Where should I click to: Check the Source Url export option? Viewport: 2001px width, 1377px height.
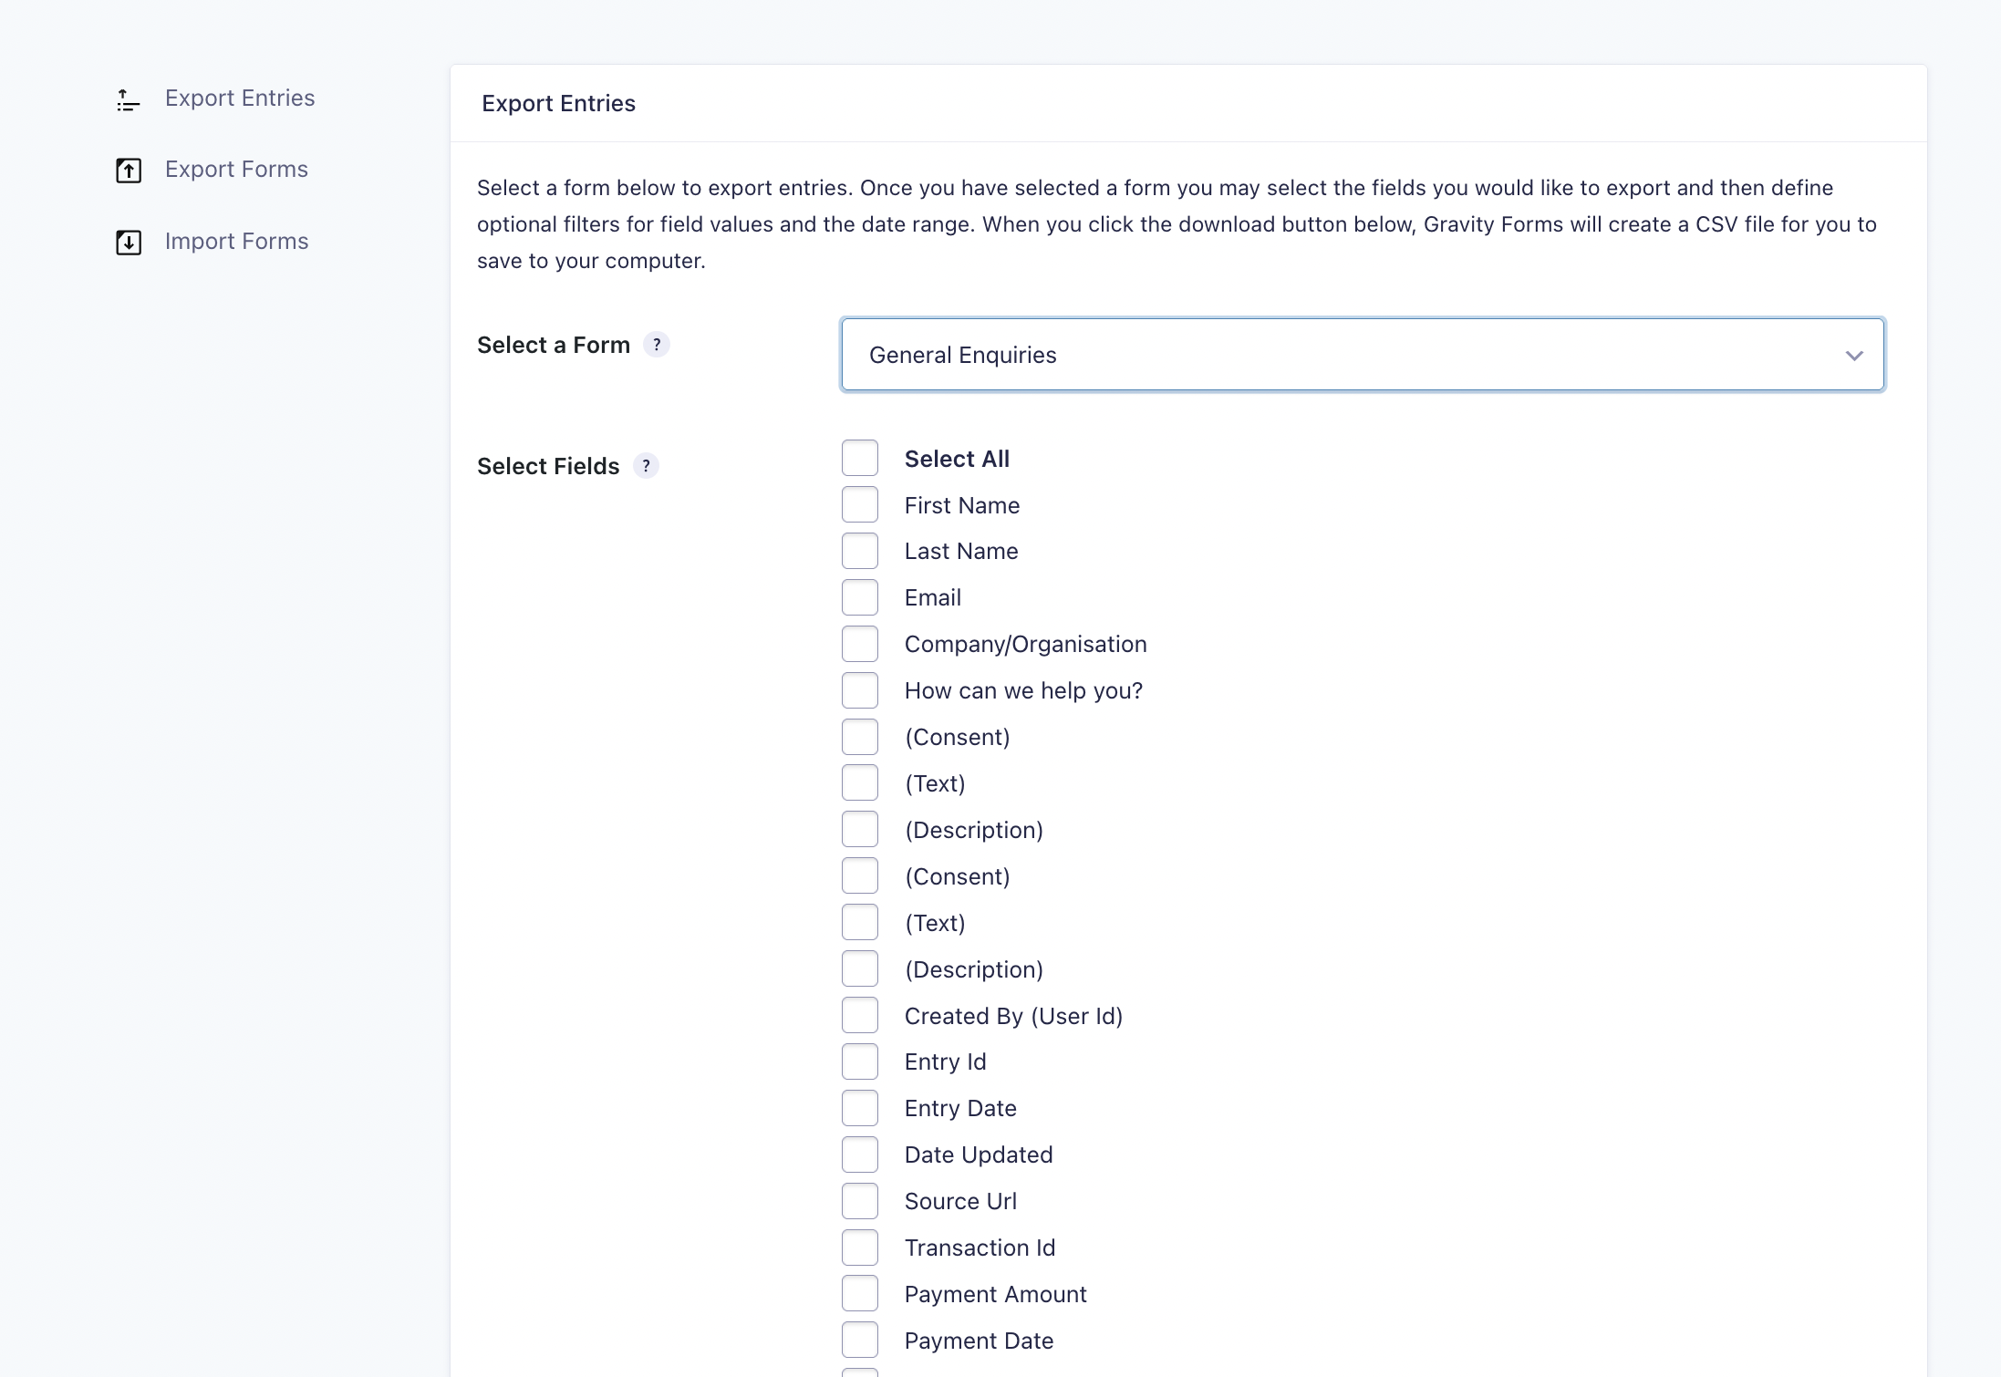click(x=859, y=1201)
